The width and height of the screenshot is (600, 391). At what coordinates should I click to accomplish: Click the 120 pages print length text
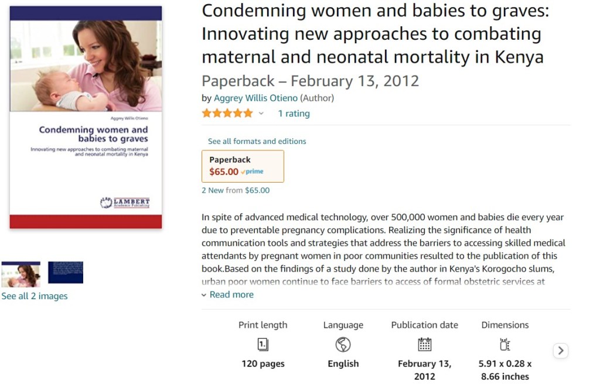263,363
